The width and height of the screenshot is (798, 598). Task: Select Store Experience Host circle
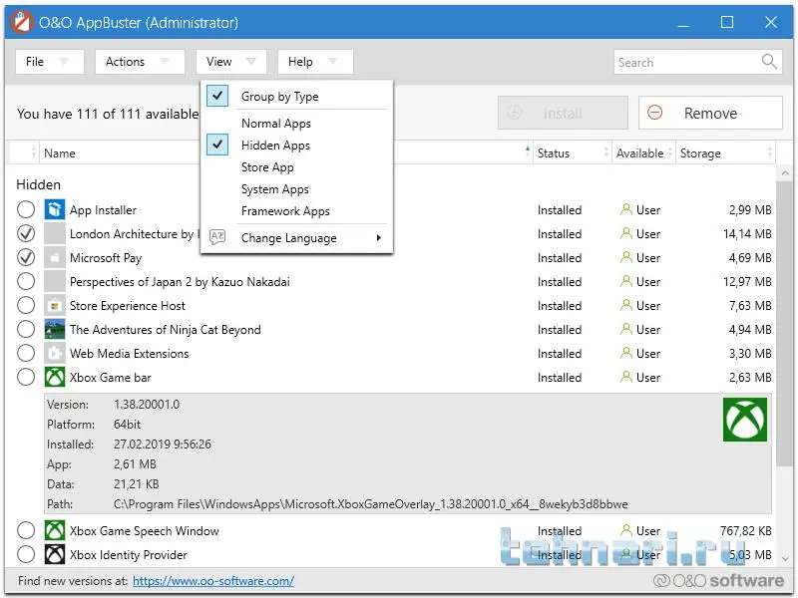click(26, 305)
